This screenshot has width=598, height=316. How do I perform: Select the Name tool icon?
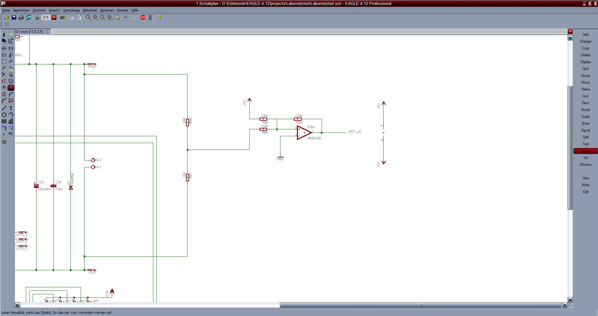point(4,88)
